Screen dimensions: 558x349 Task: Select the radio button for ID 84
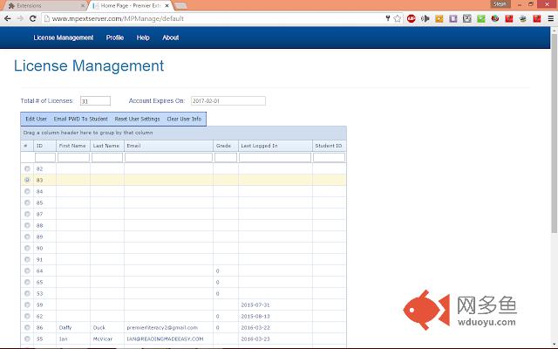(x=27, y=191)
